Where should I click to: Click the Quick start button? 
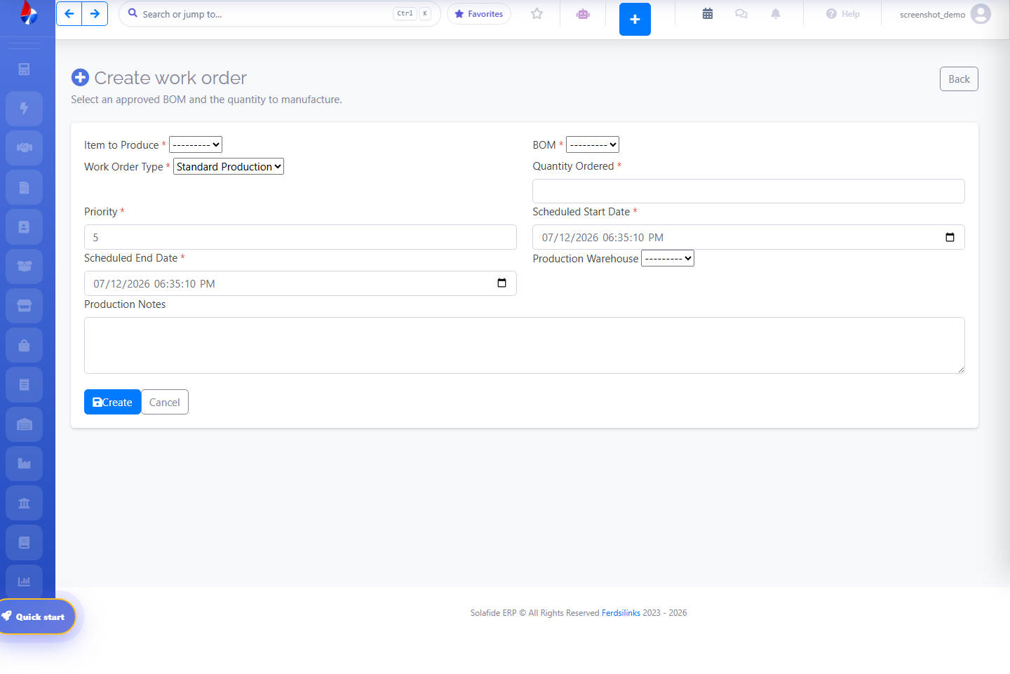pos(36,616)
